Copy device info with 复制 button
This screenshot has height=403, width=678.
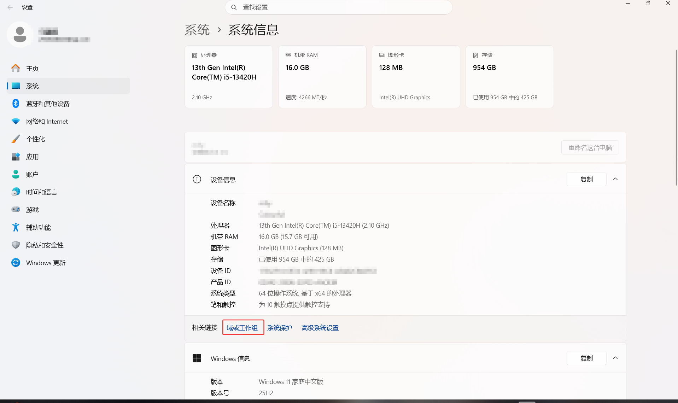pos(586,179)
